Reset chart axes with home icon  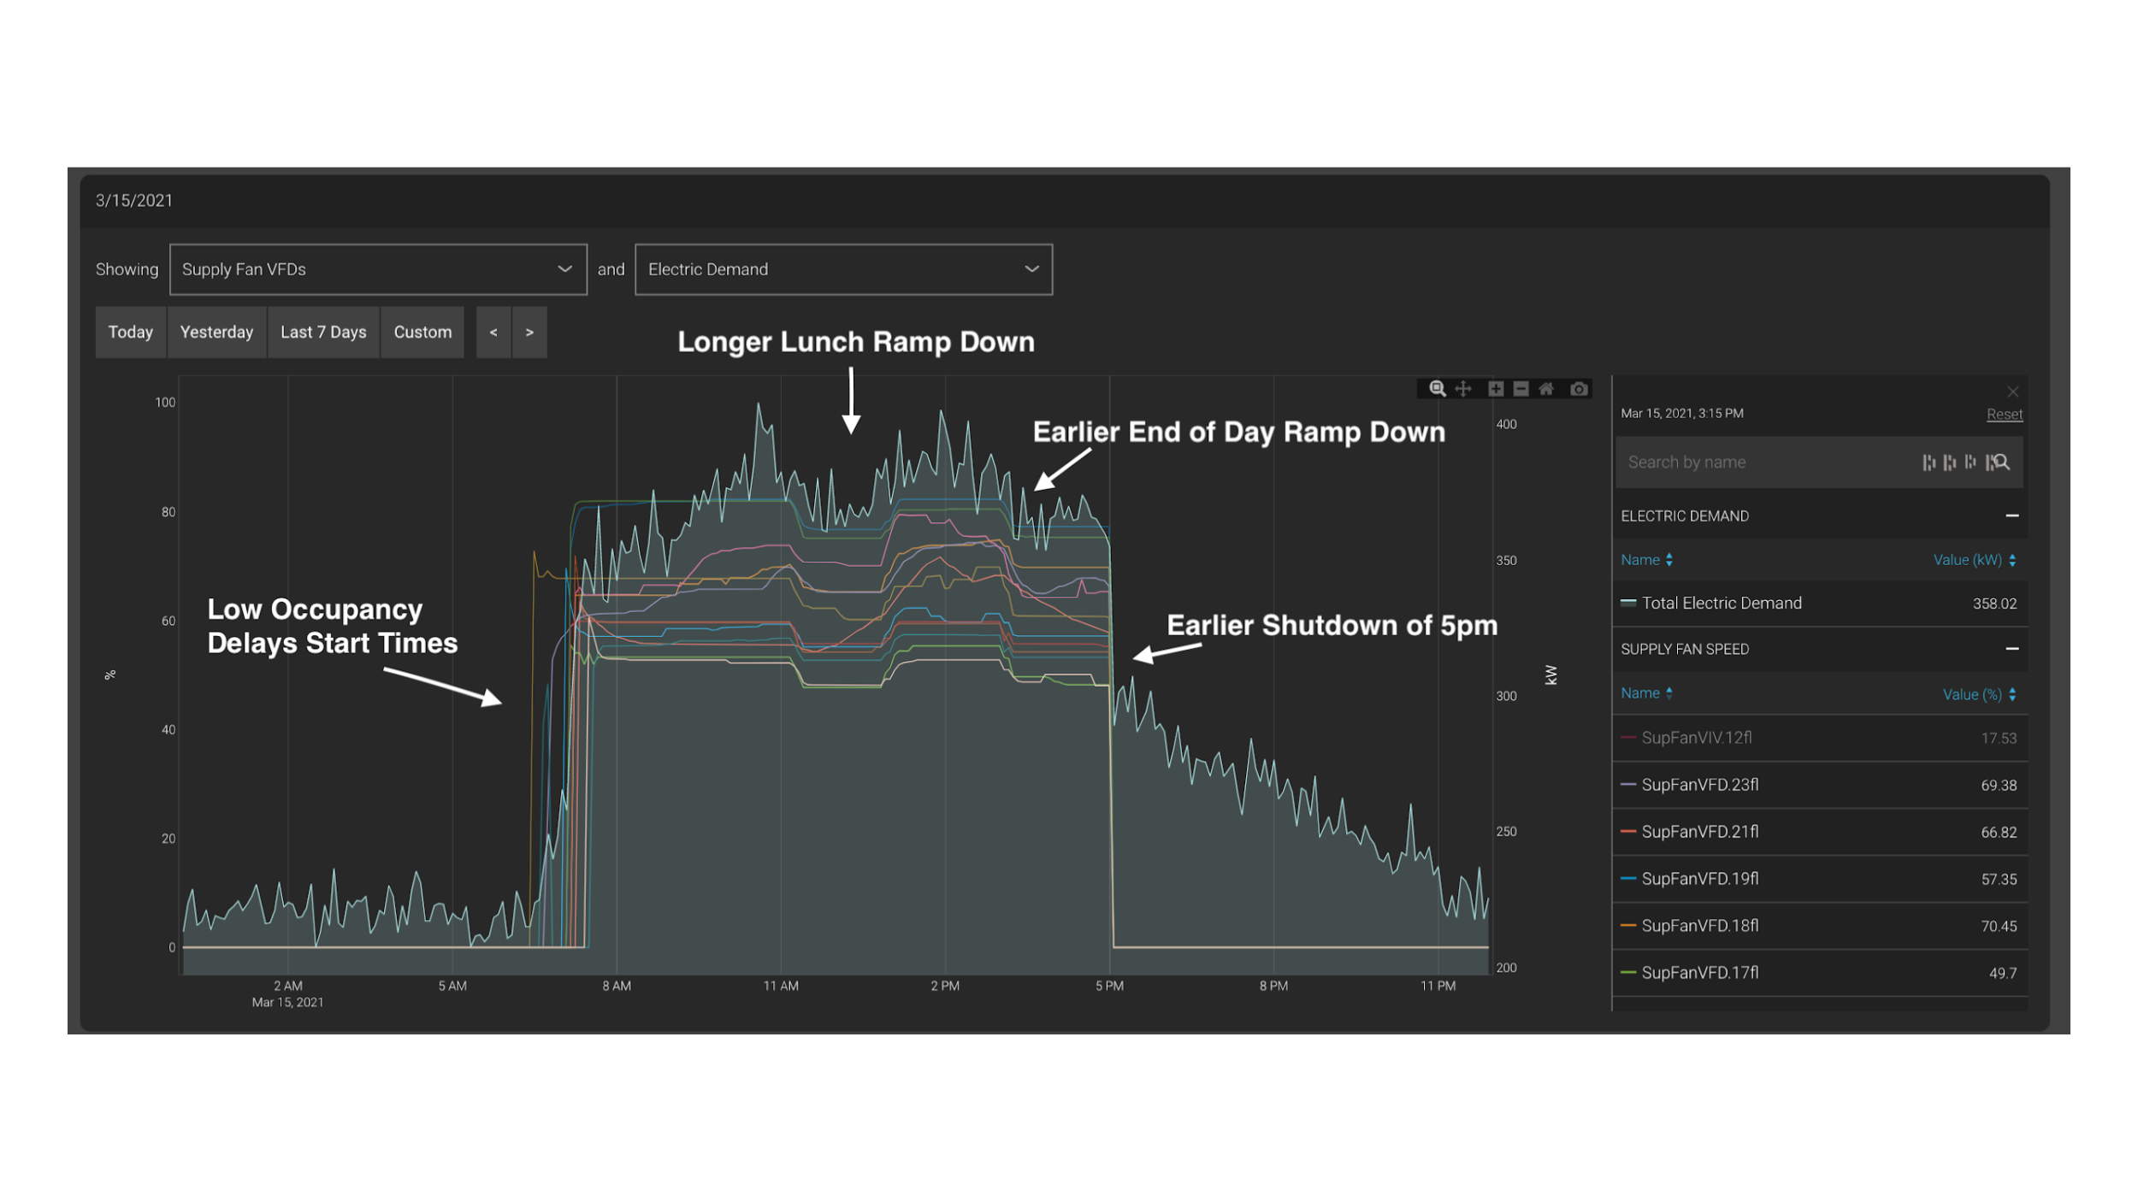click(1546, 389)
